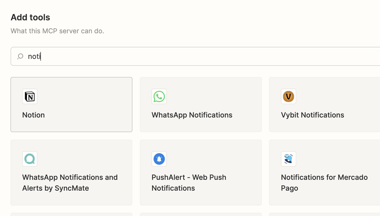Click the search magnifier icon
Viewport: 380px width, 216px height.
[x=20, y=57]
